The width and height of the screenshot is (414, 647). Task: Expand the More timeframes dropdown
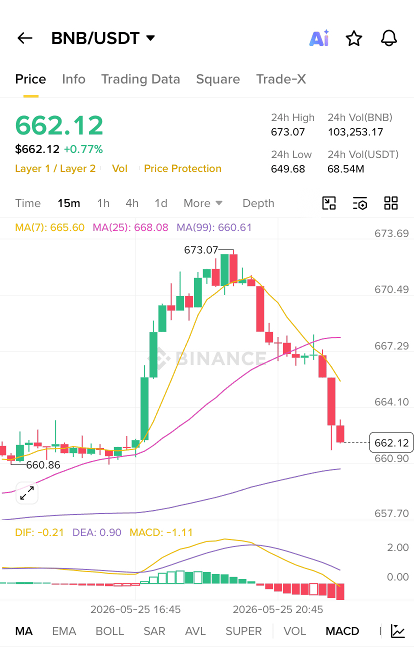tap(203, 203)
